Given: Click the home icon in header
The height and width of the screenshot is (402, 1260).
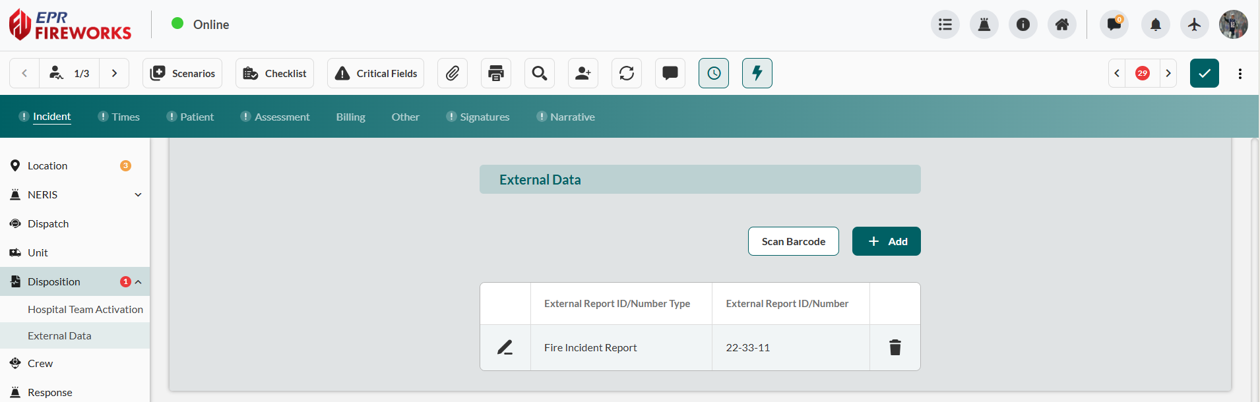Looking at the screenshot, I should (x=1061, y=25).
